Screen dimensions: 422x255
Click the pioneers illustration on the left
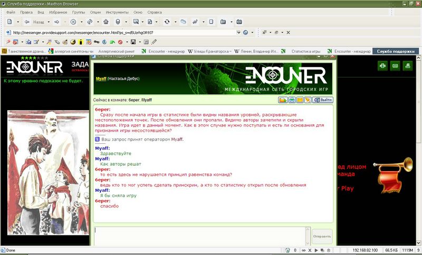[48, 173]
